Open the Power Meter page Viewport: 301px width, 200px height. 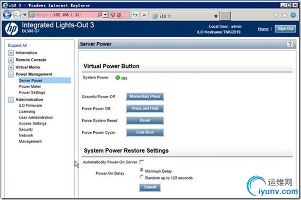pos(30,87)
